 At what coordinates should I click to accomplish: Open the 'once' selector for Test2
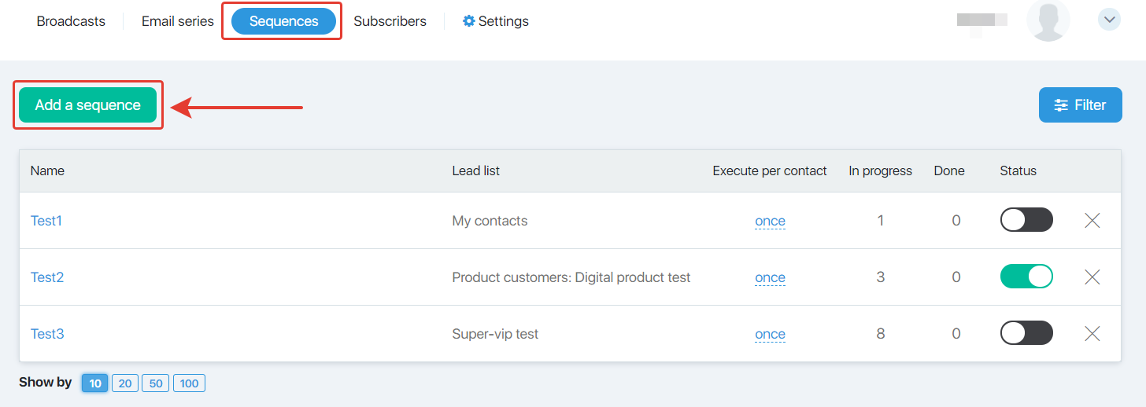coord(770,277)
